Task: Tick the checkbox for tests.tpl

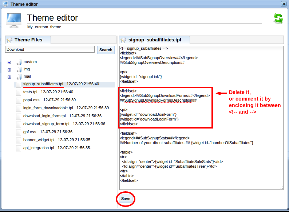Action: (19, 92)
